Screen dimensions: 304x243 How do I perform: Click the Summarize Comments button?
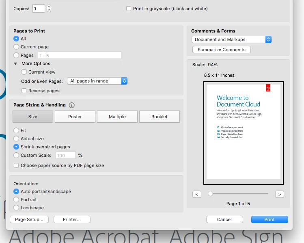(222, 50)
